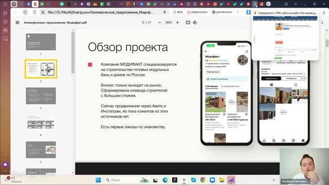This screenshot has height=185, width=329.
Task: Open page 5 thumbnail
Action: pos(41,150)
